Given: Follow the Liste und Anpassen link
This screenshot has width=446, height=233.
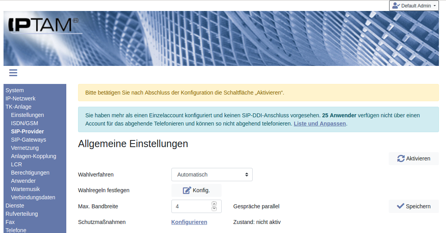Looking at the screenshot, I should coord(320,124).
